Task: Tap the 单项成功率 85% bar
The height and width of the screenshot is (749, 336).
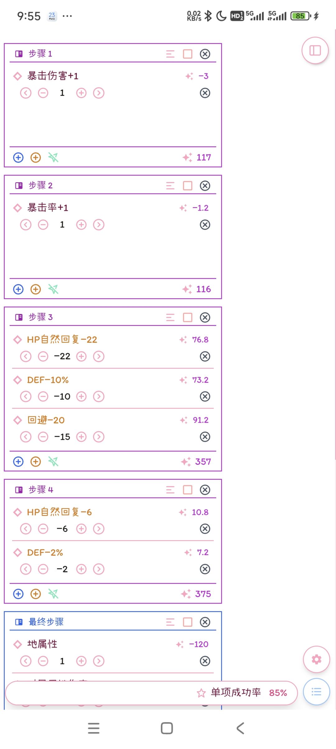Action: [x=151, y=693]
